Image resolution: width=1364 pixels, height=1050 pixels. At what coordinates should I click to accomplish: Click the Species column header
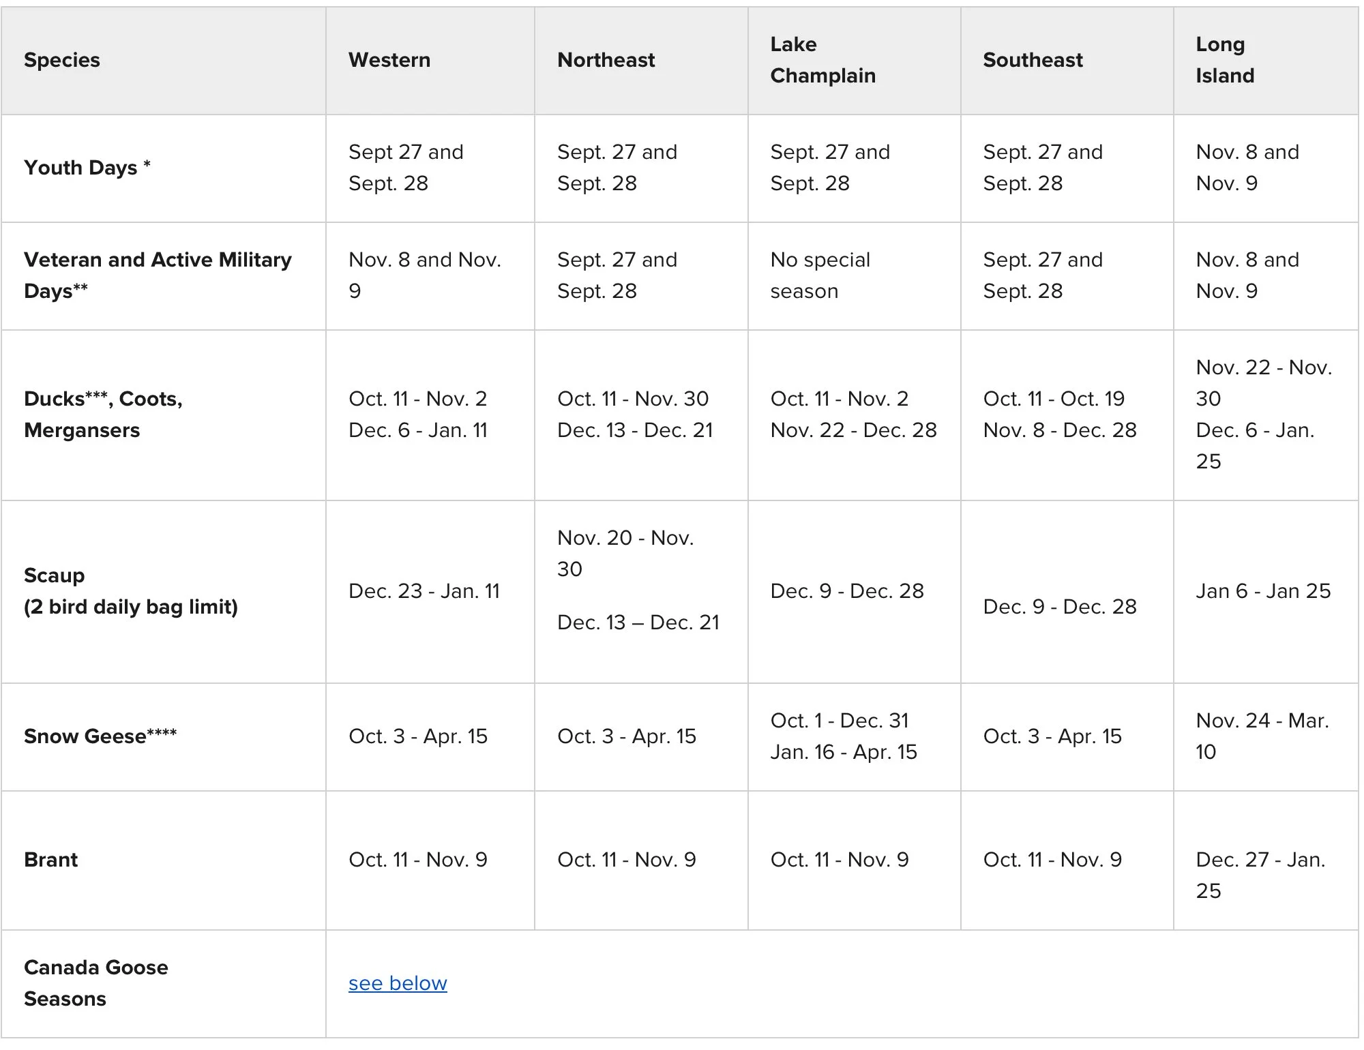[62, 60]
